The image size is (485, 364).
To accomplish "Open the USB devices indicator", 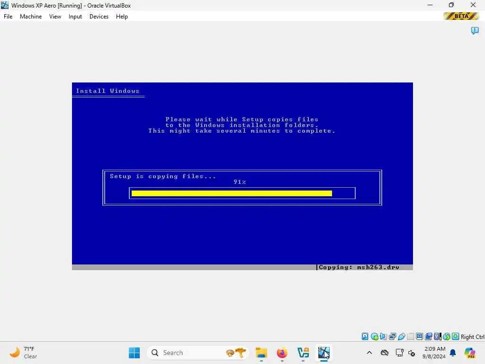I will pos(402,337).
